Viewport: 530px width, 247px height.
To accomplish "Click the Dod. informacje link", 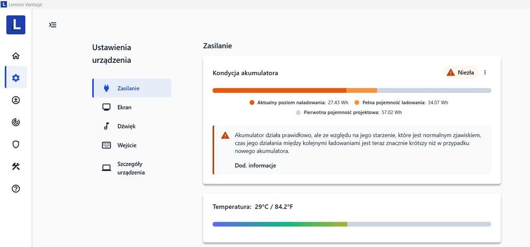I will pyautogui.click(x=255, y=166).
